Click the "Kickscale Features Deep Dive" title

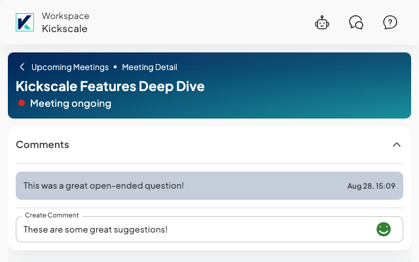pyautogui.click(x=110, y=86)
